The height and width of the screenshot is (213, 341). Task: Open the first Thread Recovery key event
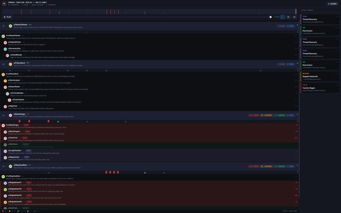click(320, 19)
